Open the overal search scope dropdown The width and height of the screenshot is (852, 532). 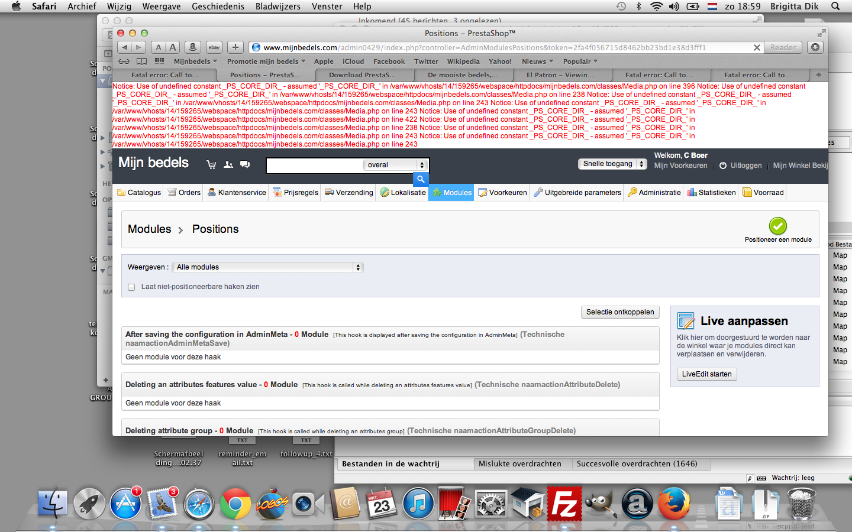click(394, 165)
